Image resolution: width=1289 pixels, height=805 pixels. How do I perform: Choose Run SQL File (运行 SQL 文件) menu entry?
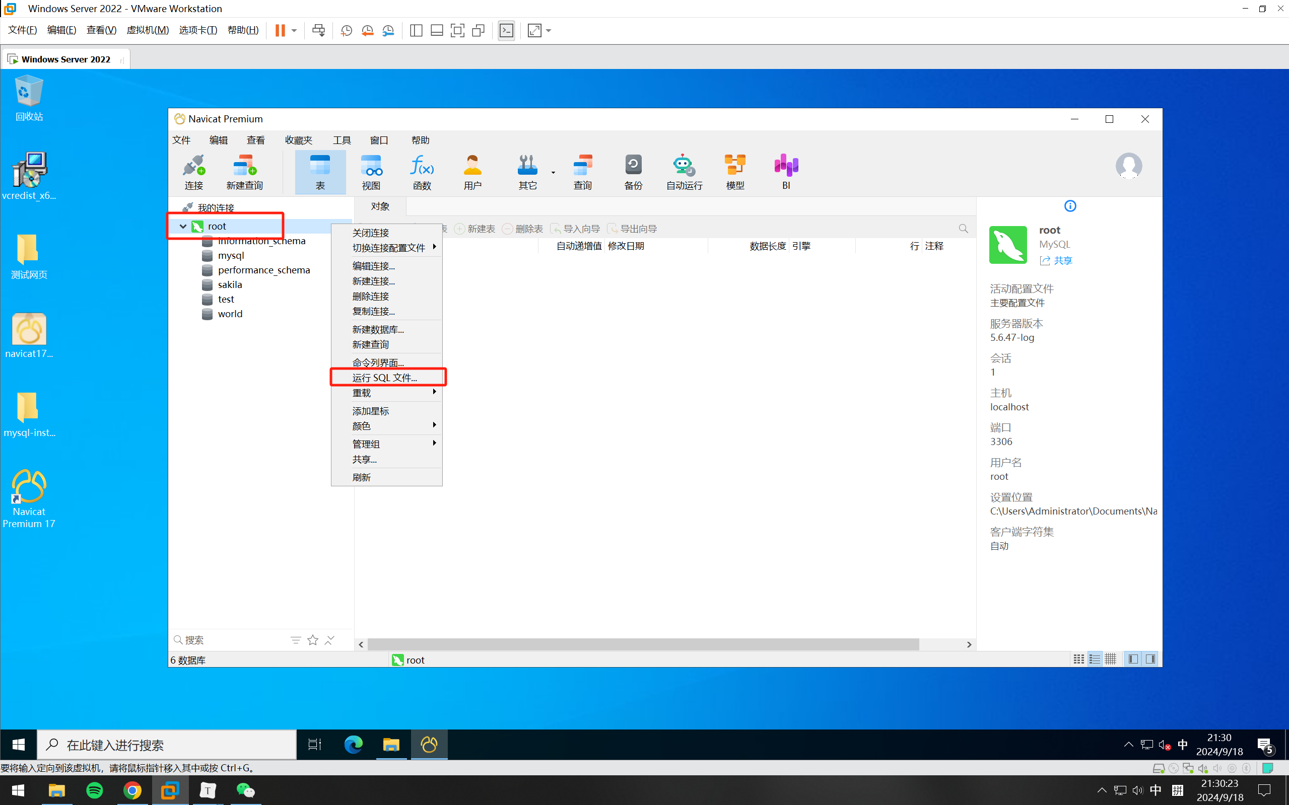[x=384, y=378]
